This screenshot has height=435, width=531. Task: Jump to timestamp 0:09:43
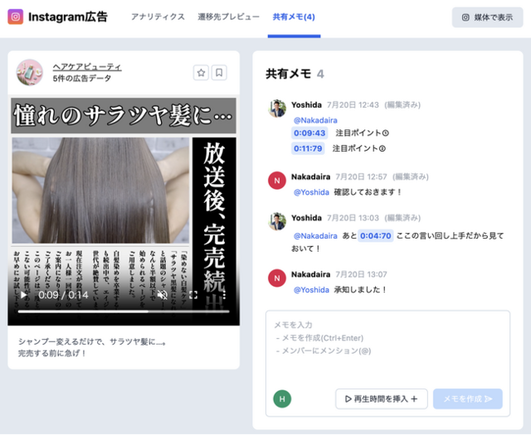(x=309, y=133)
